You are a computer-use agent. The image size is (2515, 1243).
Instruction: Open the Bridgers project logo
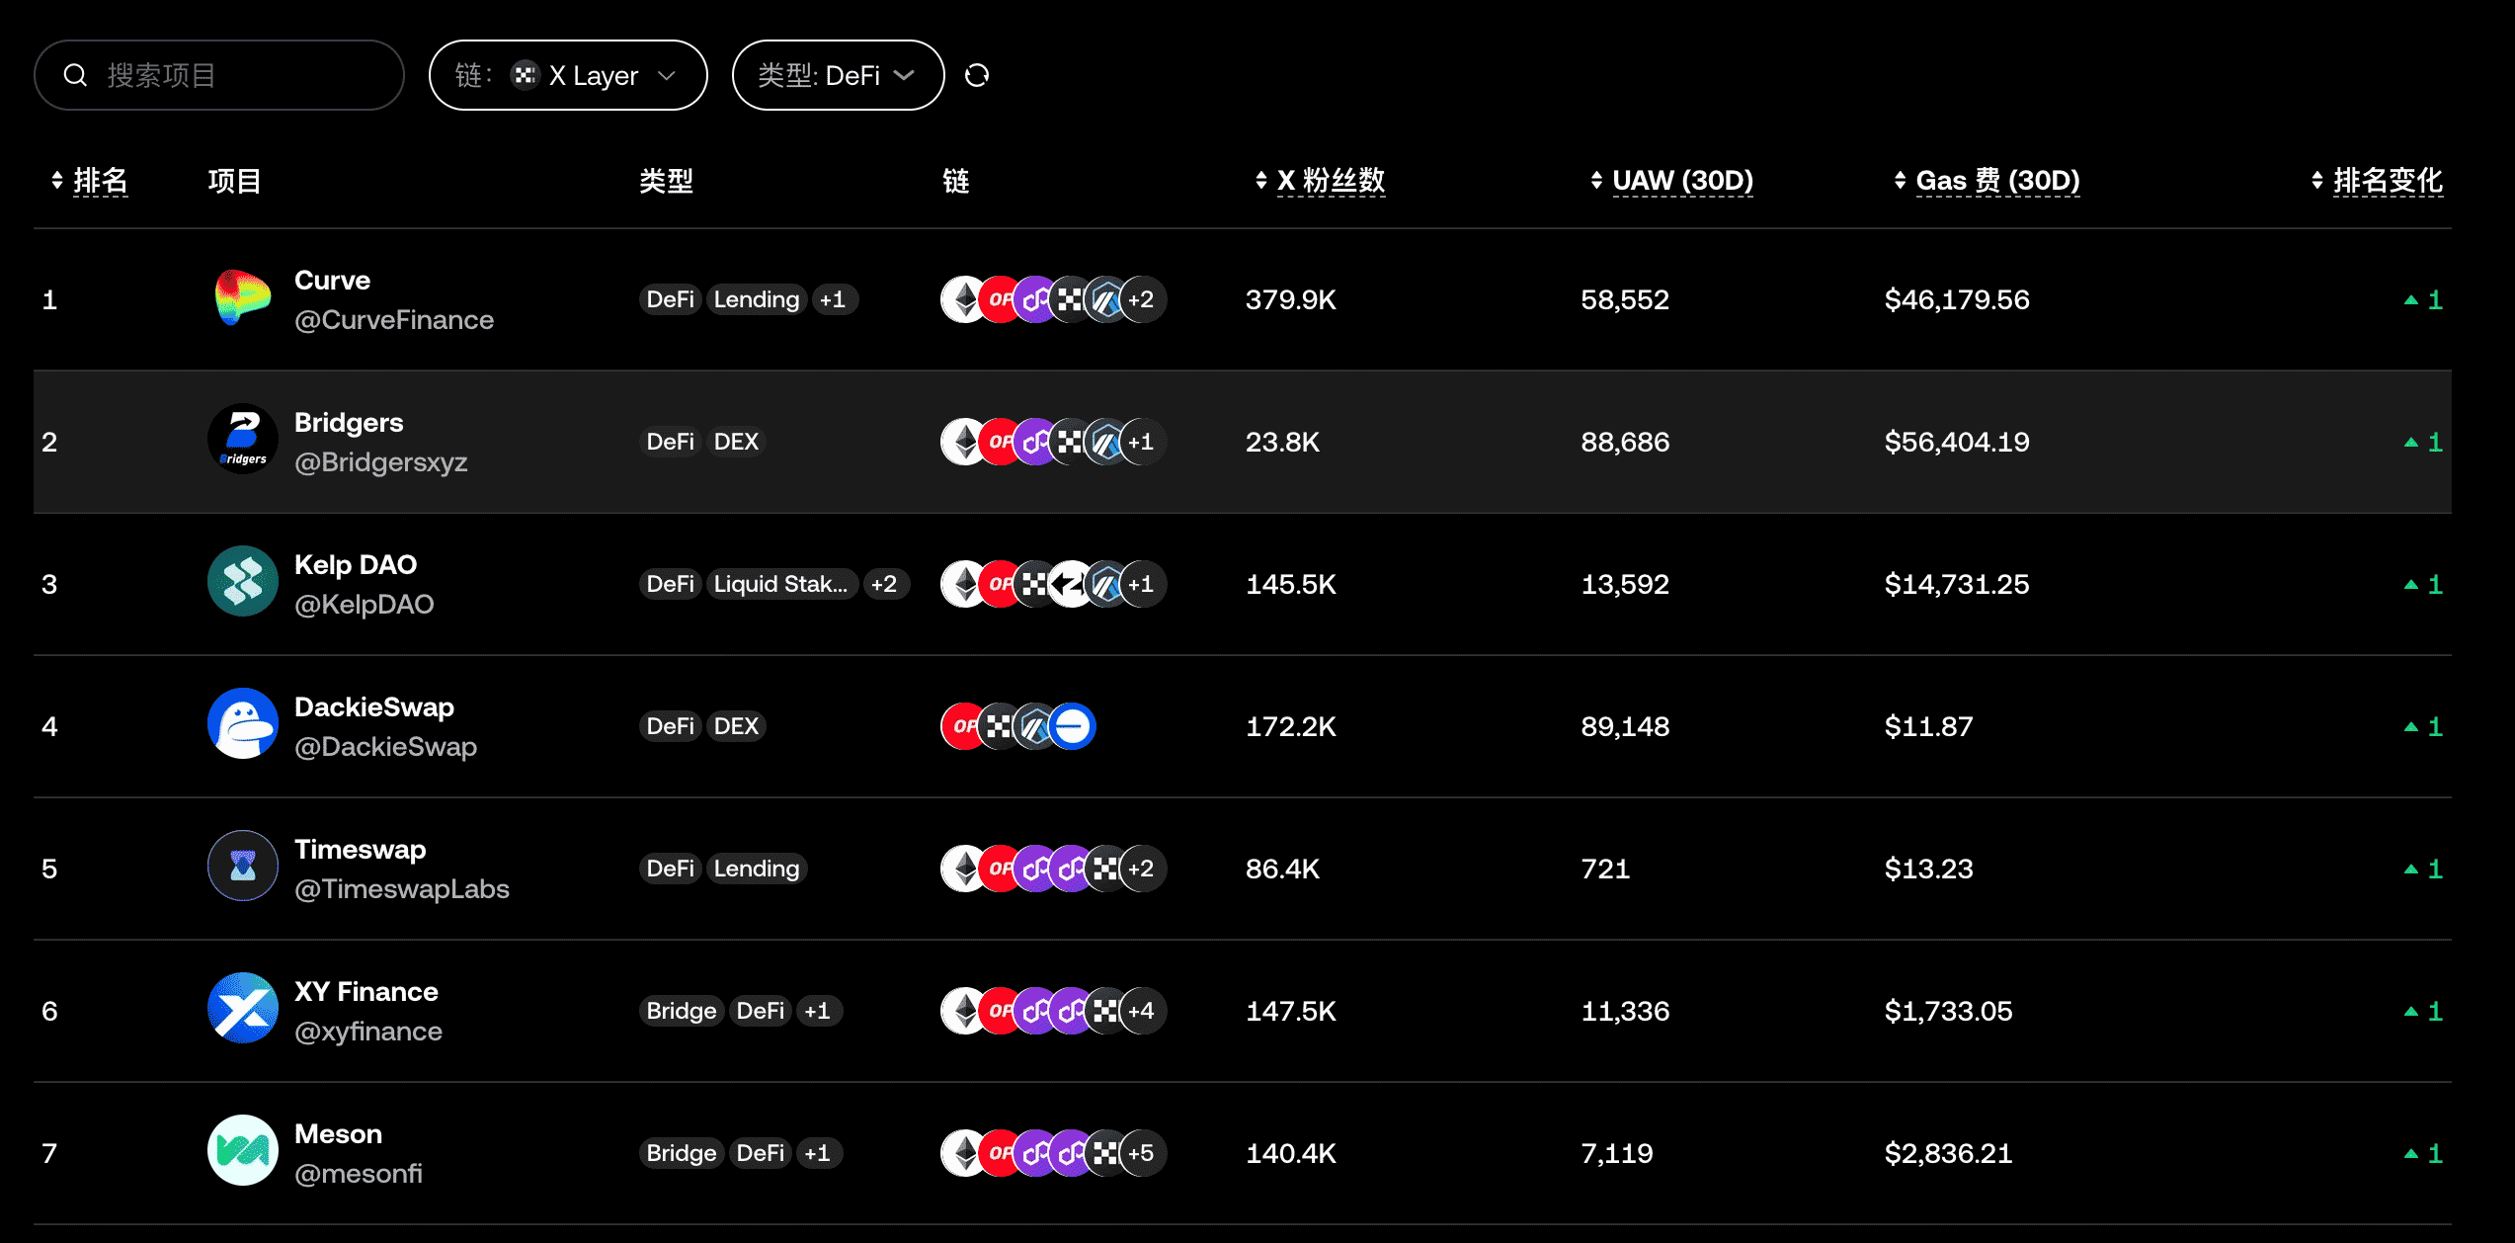coord(242,441)
